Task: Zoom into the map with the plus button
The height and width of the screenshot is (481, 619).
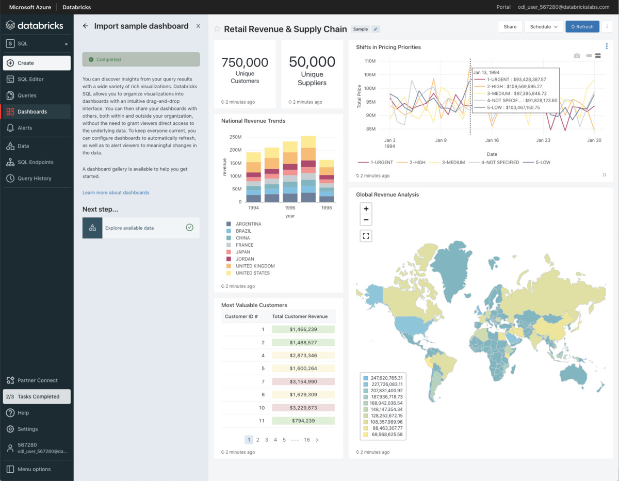Action: pos(366,209)
